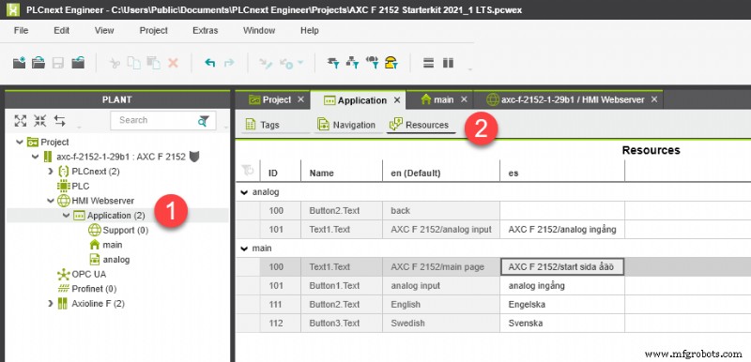The width and height of the screenshot is (751, 362).
Task: Close the Application tab
Action: (x=397, y=100)
